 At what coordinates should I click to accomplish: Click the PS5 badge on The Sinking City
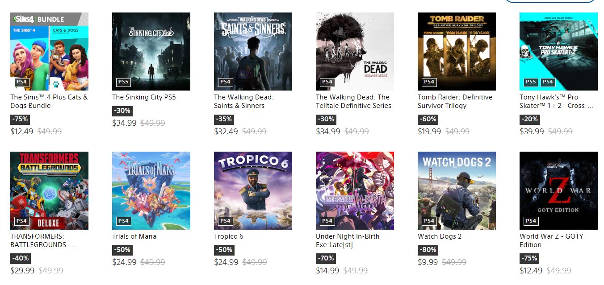123,82
